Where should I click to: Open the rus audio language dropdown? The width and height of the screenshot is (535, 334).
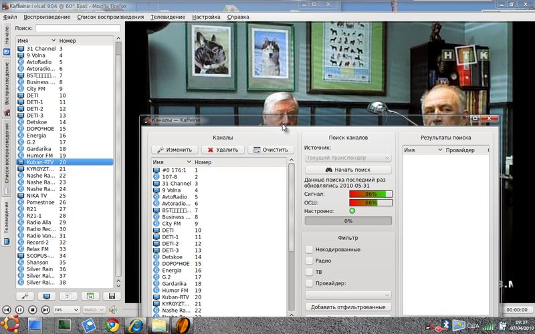[x=65, y=310]
